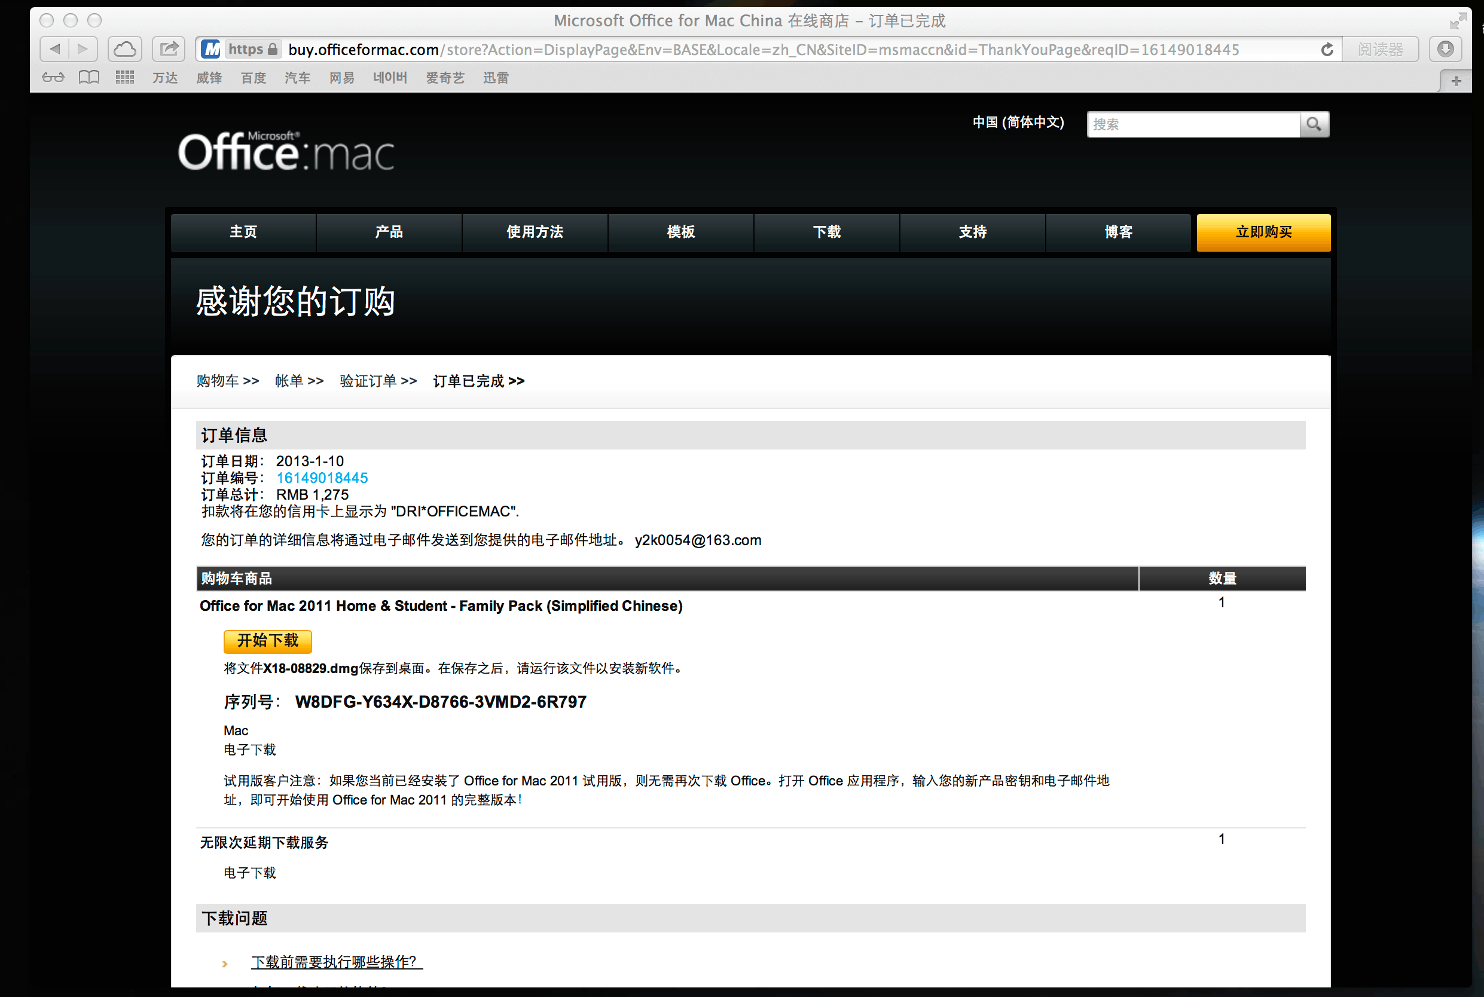Click the 感谢您的订购 heading
This screenshot has width=1484, height=997.
[295, 301]
